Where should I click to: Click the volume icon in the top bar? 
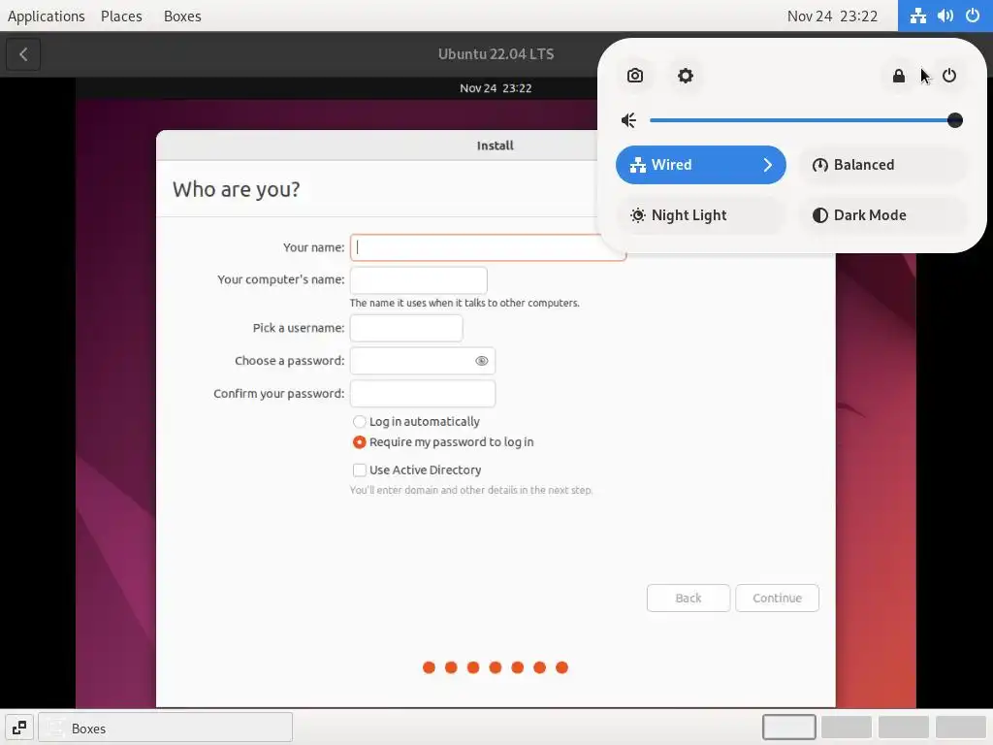click(945, 16)
